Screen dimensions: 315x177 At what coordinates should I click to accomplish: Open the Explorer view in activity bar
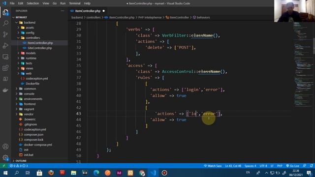click(5, 13)
